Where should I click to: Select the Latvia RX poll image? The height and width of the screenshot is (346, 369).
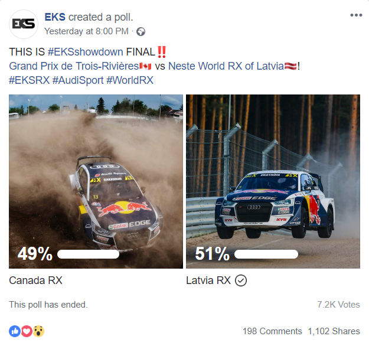point(273,181)
